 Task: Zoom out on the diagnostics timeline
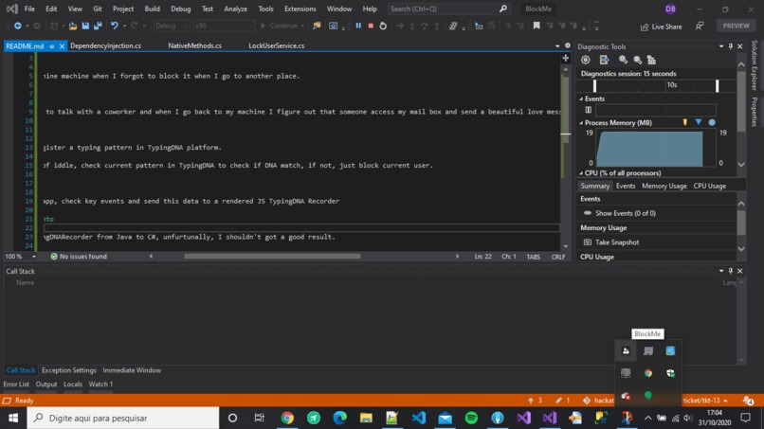(637, 60)
